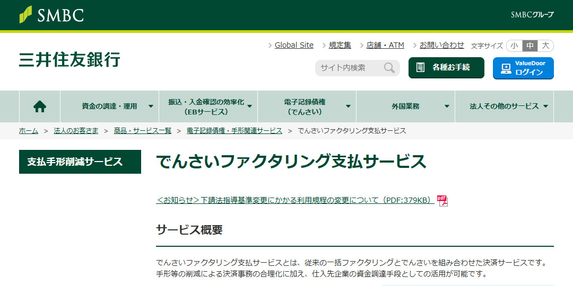Click the ホーム breadcrumb link
The height and width of the screenshot is (286, 573).
click(x=29, y=131)
